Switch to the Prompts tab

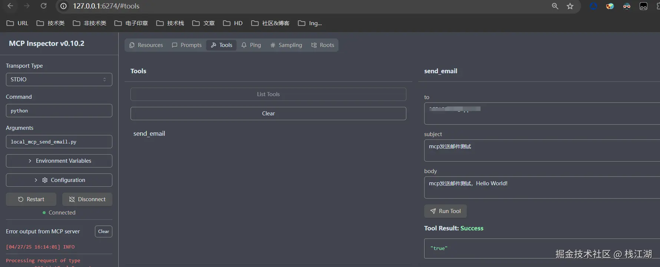point(187,45)
